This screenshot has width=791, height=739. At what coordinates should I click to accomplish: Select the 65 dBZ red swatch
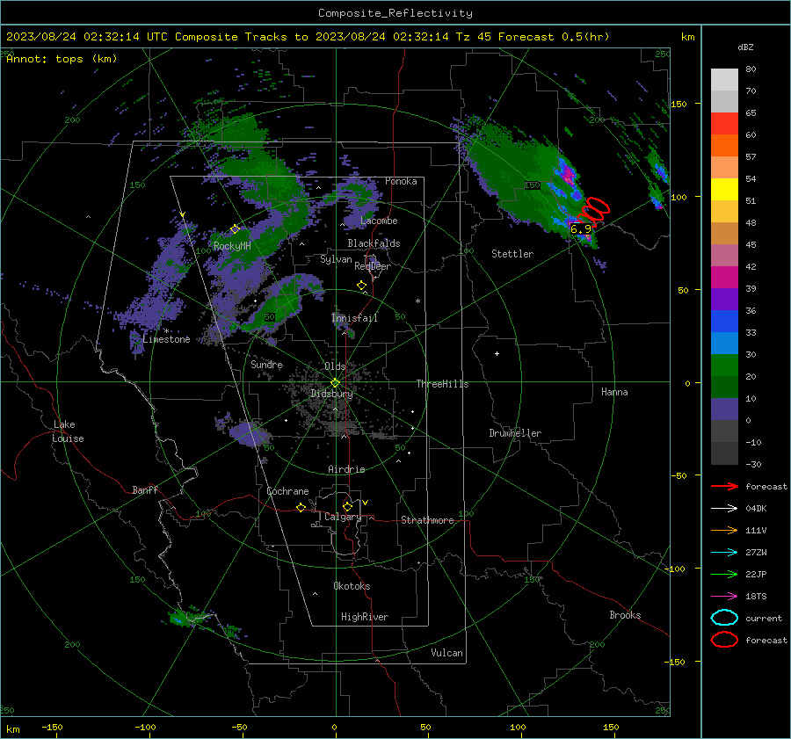point(724,123)
